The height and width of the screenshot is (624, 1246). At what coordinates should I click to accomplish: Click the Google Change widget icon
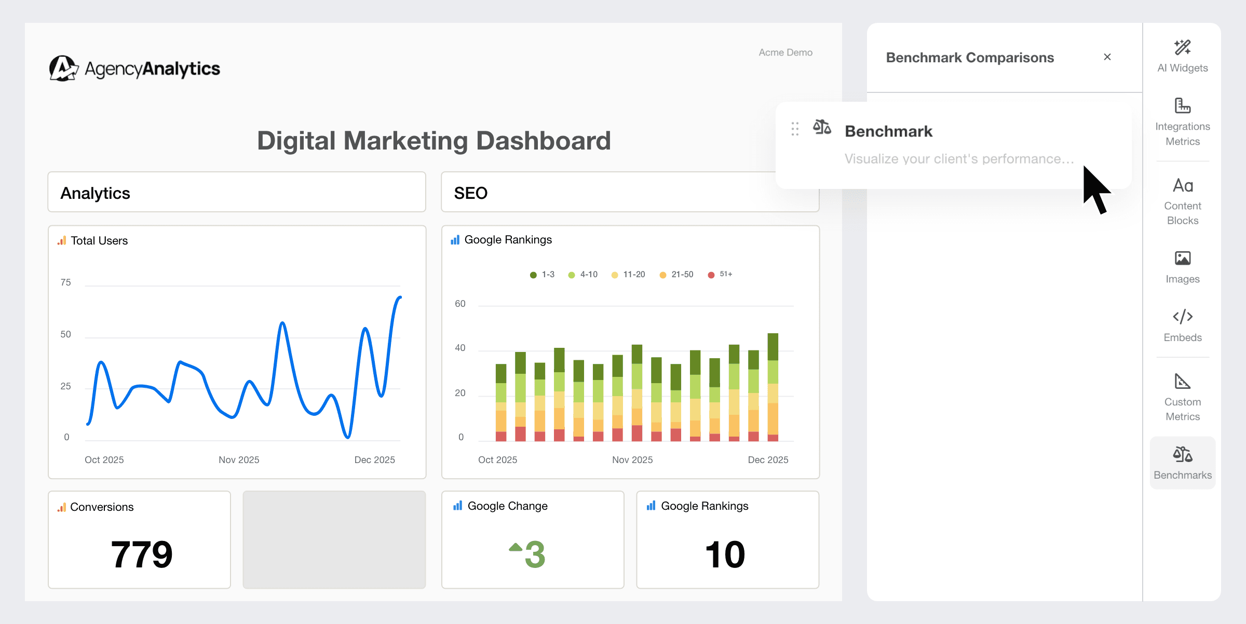tap(457, 506)
